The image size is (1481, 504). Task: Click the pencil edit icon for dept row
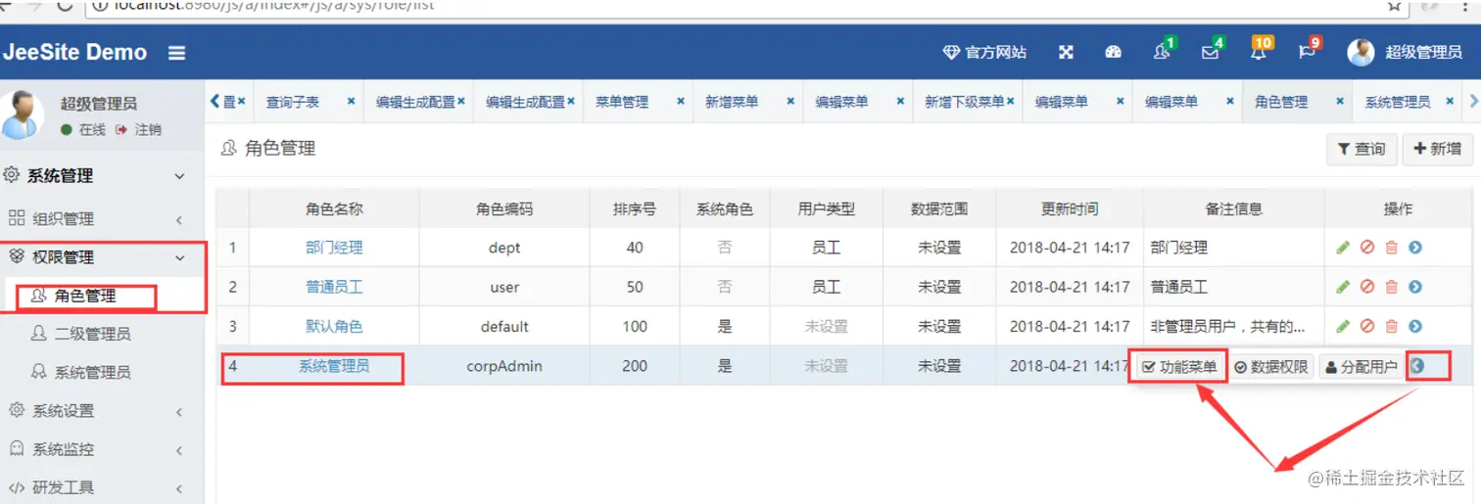click(1343, 248)
